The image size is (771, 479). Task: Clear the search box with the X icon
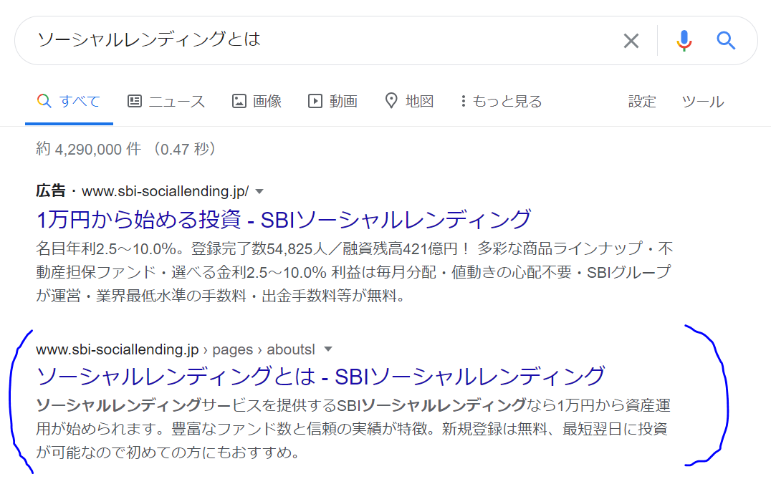[x=631, y=40]
